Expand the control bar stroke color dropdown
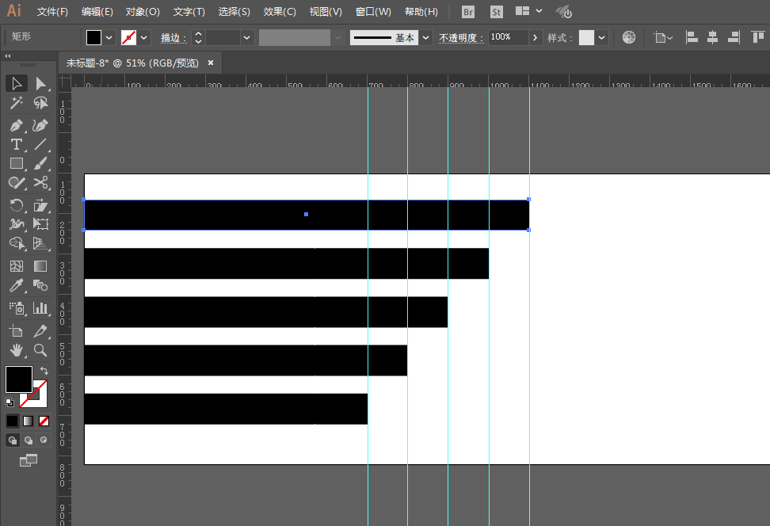This screenshot has height=526, width=770. (144, 38)
